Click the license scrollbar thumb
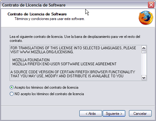Image resolution: width=156 pixels, height=121 pixels. 144,52
